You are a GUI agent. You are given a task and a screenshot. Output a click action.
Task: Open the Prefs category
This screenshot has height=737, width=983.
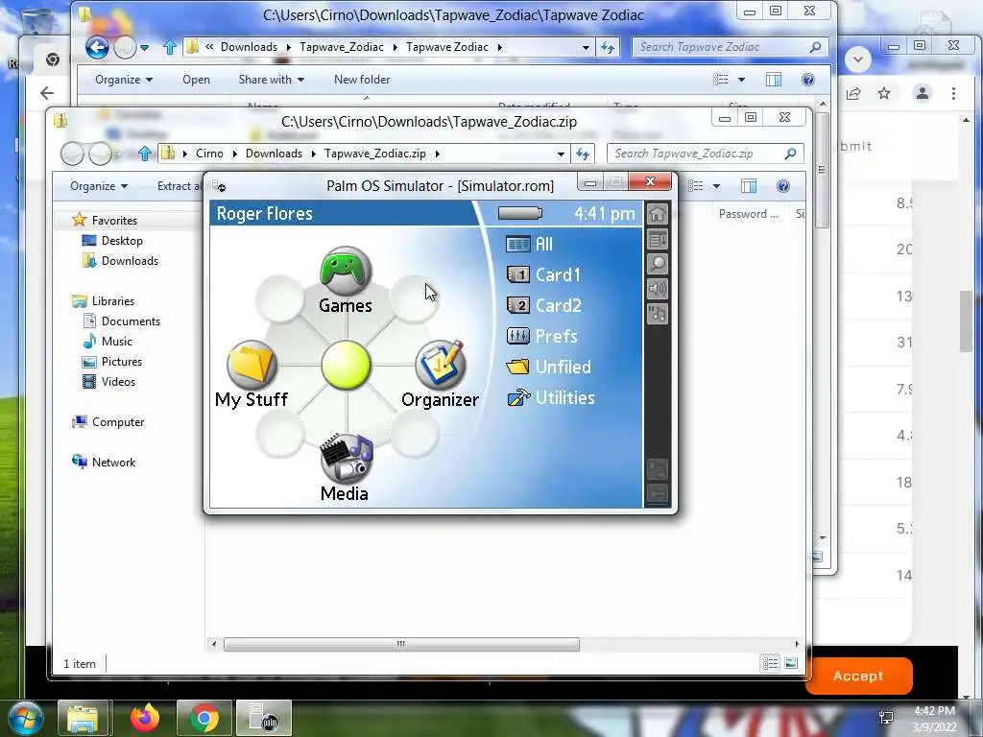(x=541, y=336)
